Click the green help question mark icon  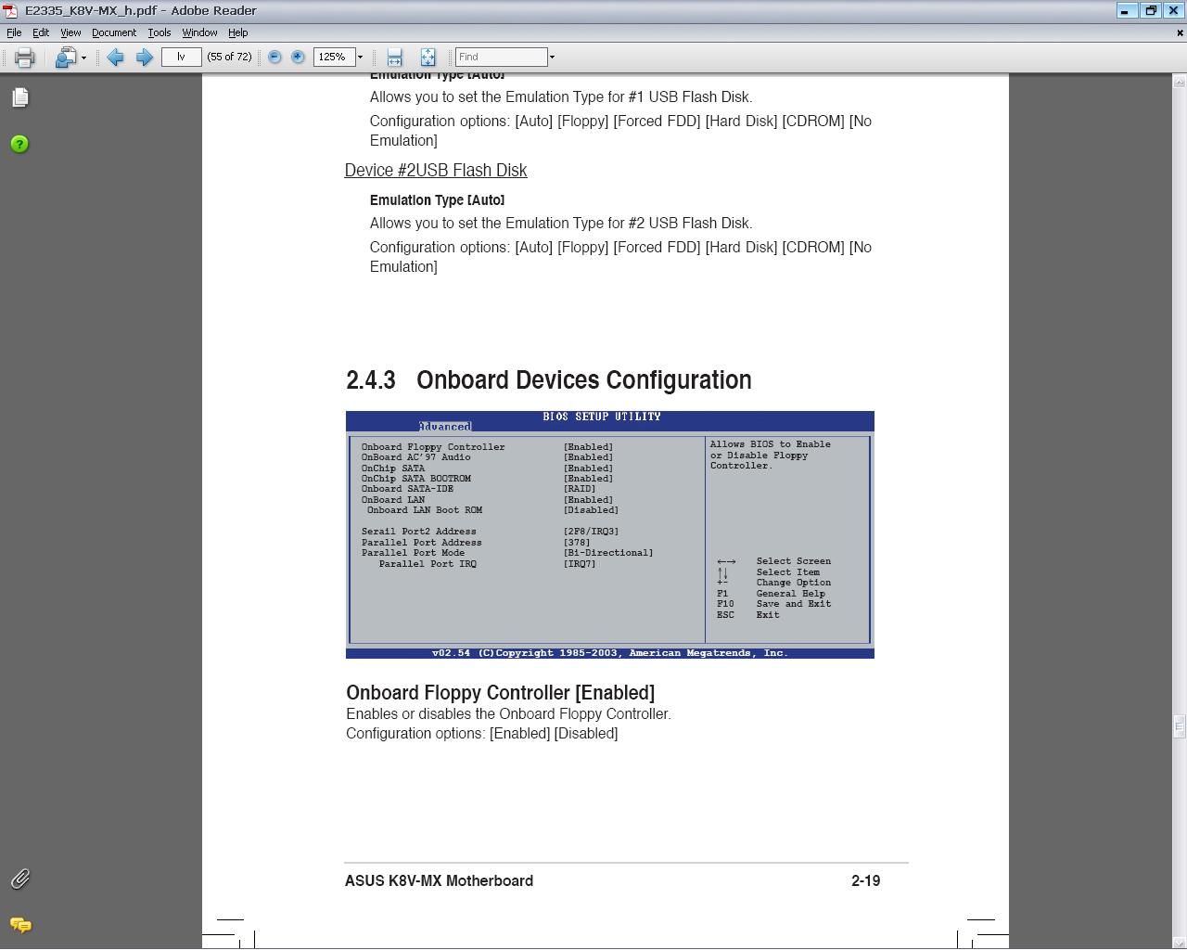[19, 144]
